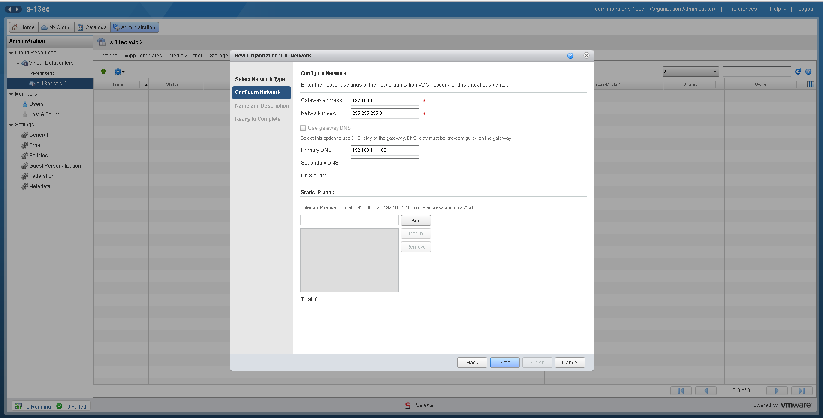Image resolution: width=823 pixels, height=418 pixels.
Task: Open the My Cloud tab
Action: pos(56,27)
